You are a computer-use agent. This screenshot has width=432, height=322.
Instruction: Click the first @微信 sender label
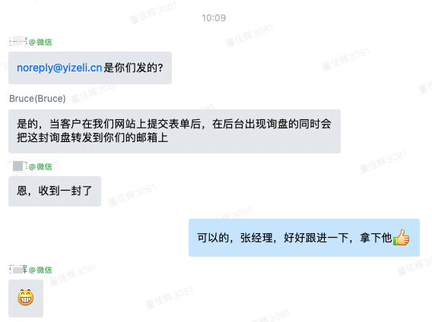[40, 42]
